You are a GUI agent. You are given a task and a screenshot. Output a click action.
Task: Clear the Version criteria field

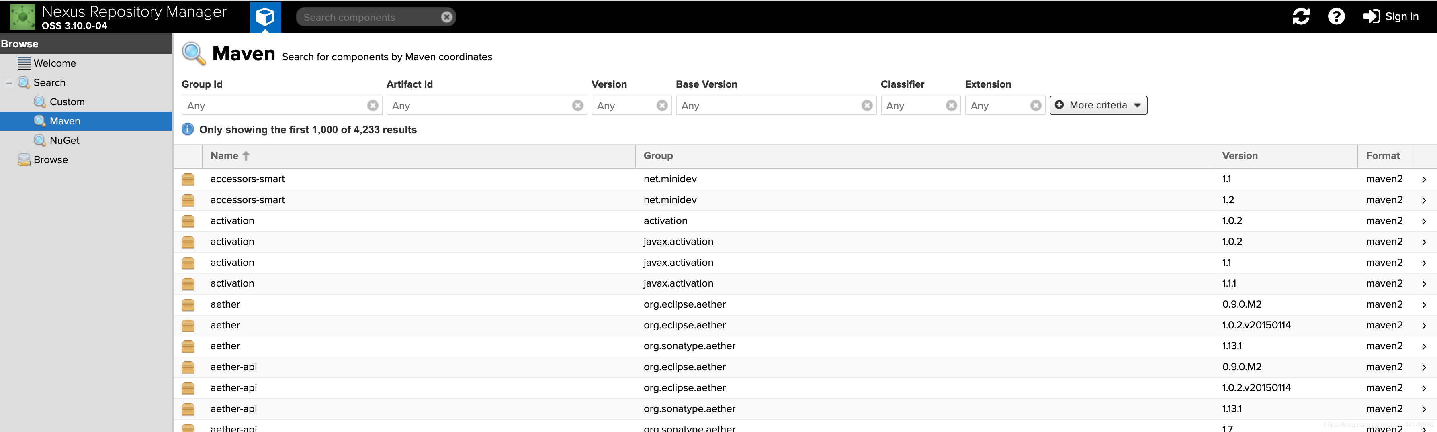[x=661, y=105]
